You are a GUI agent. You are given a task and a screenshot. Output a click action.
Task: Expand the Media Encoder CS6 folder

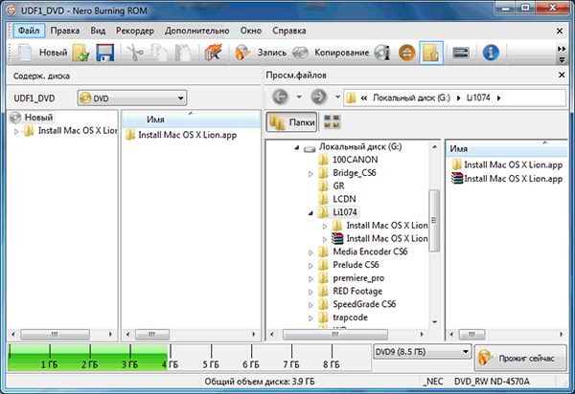(310, 252)
